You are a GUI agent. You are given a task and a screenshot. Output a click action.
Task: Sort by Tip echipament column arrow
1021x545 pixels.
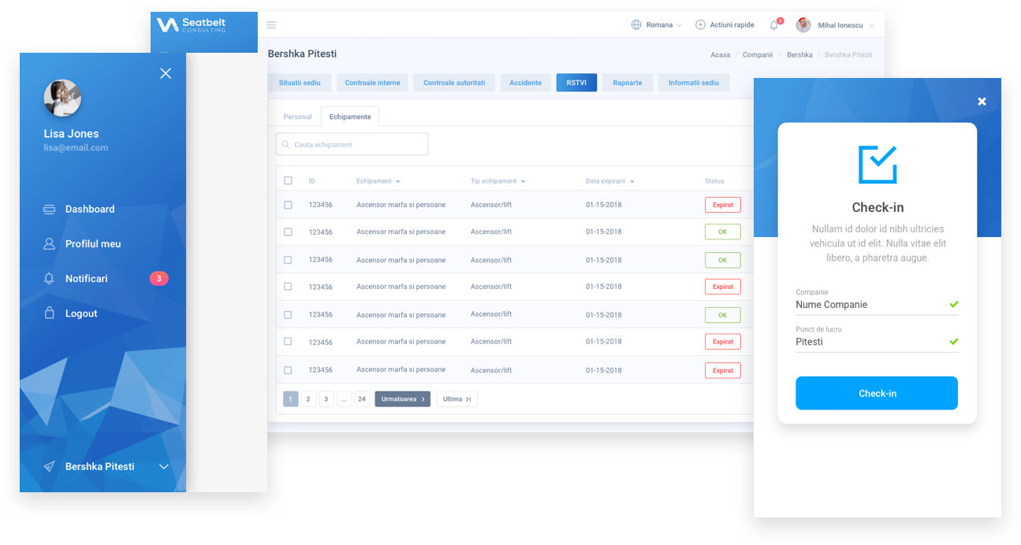(524, 182)
